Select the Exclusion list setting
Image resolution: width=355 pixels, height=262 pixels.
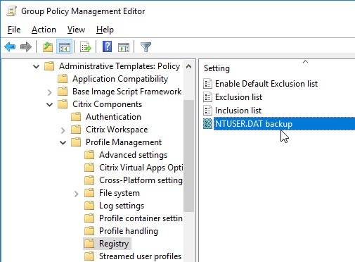coord(238,97)
